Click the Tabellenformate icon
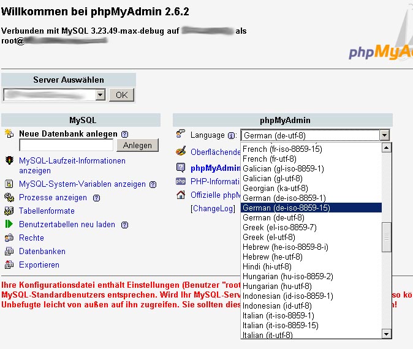Viewport: 413px width, 349px height. tap(9, 211)
